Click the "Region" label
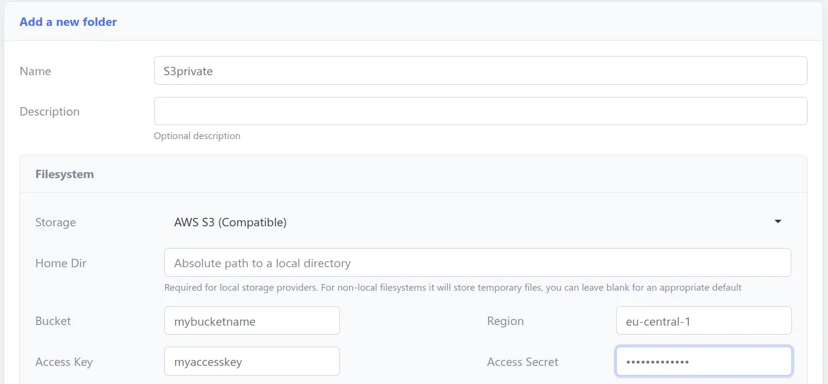The width and height of the screenshot is (828, 384). 505,321
